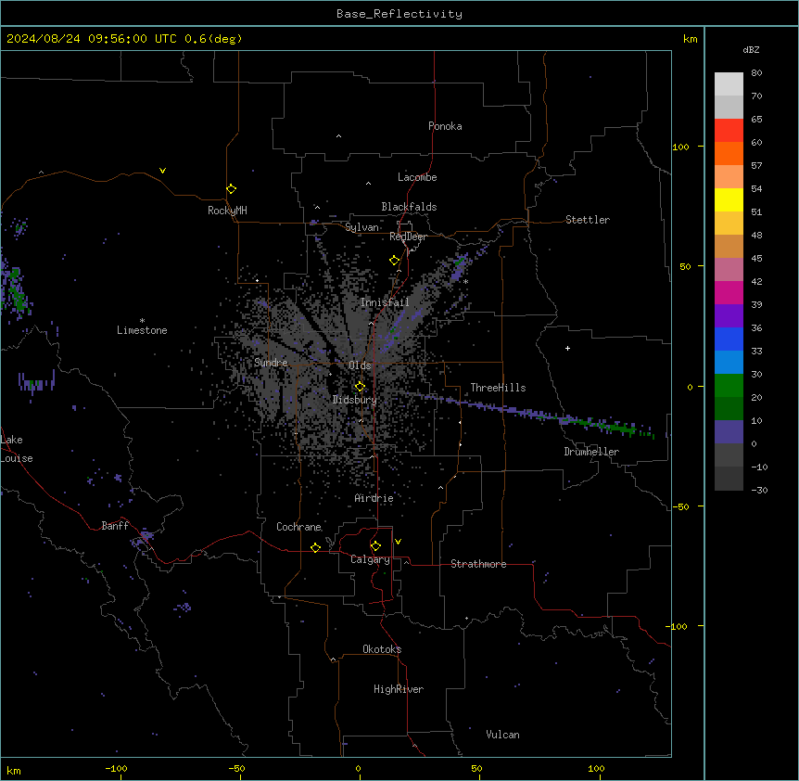Click the HighRiver city label
The width and height of the screenshot is (799, 781).
pos(399,689)
